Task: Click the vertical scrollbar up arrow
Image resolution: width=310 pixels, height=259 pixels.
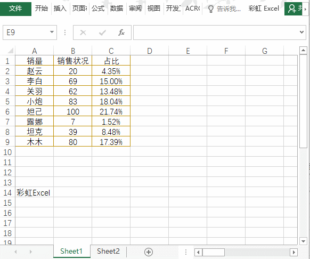Action: pyautogui.click(x=303, y=51)
